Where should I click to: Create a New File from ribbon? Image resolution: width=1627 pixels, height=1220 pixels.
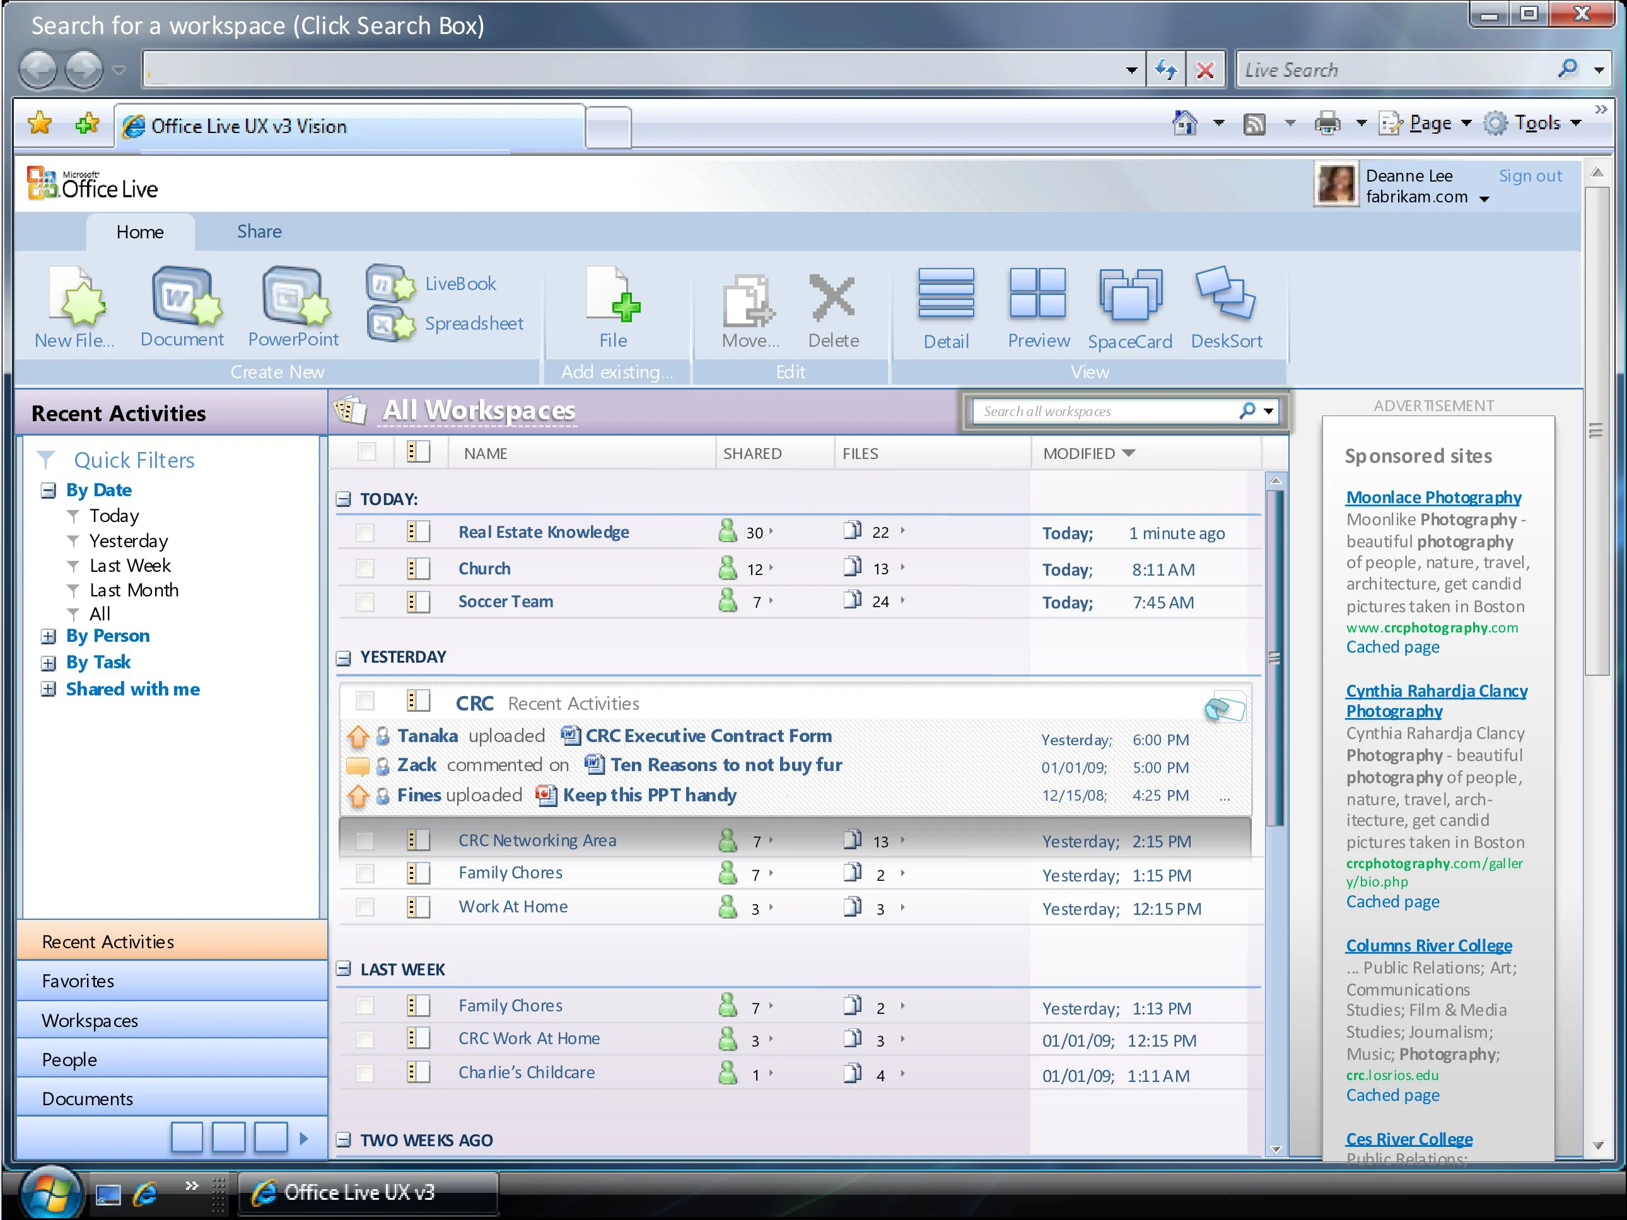[x=75, y=308]
